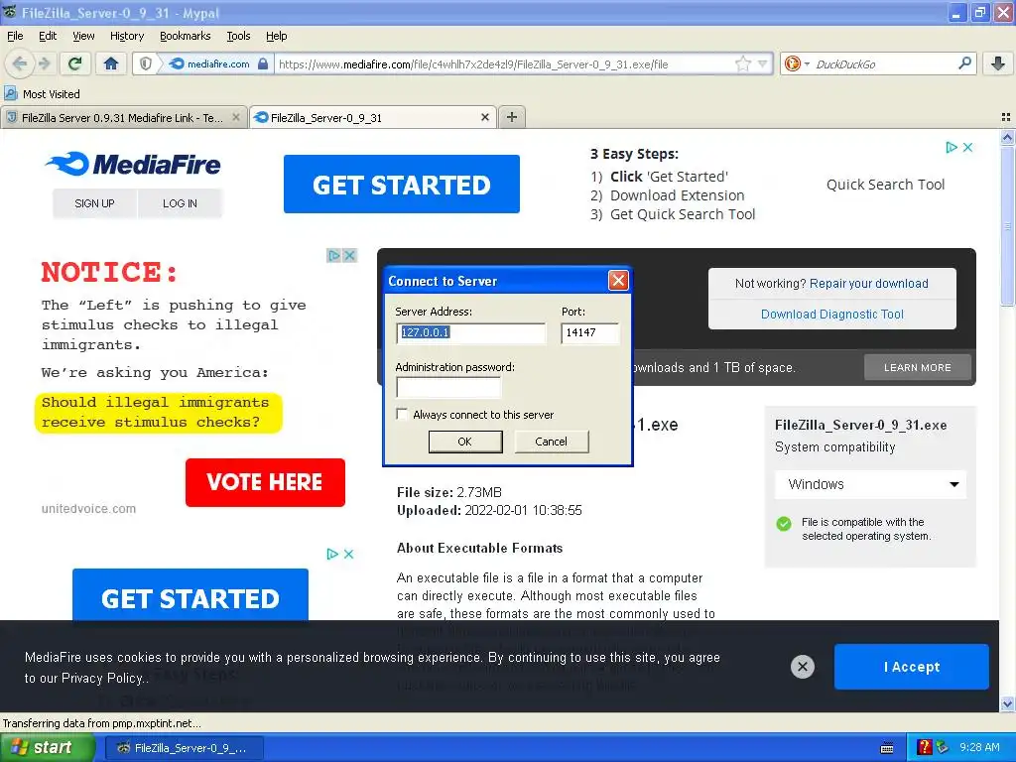The width and height of the screenshot is (1016, 762).
Task: Click the search magnifier icon
Action: [964, 63]
